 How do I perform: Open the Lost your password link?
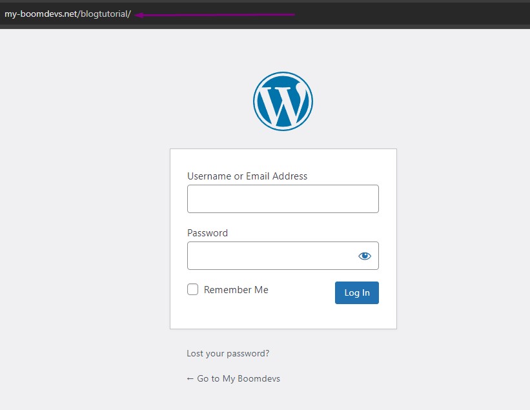click(x=228, y=353)
